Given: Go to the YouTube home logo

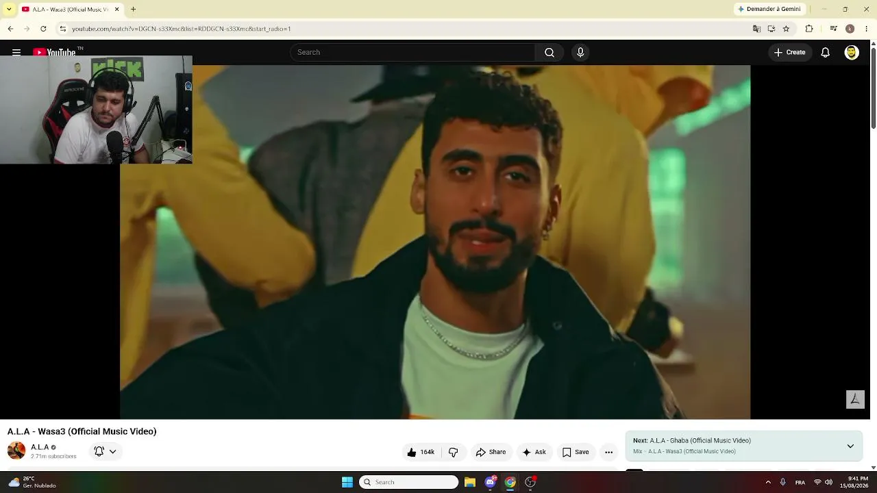Looking at the screenshot, I should [x=55, y=52].
